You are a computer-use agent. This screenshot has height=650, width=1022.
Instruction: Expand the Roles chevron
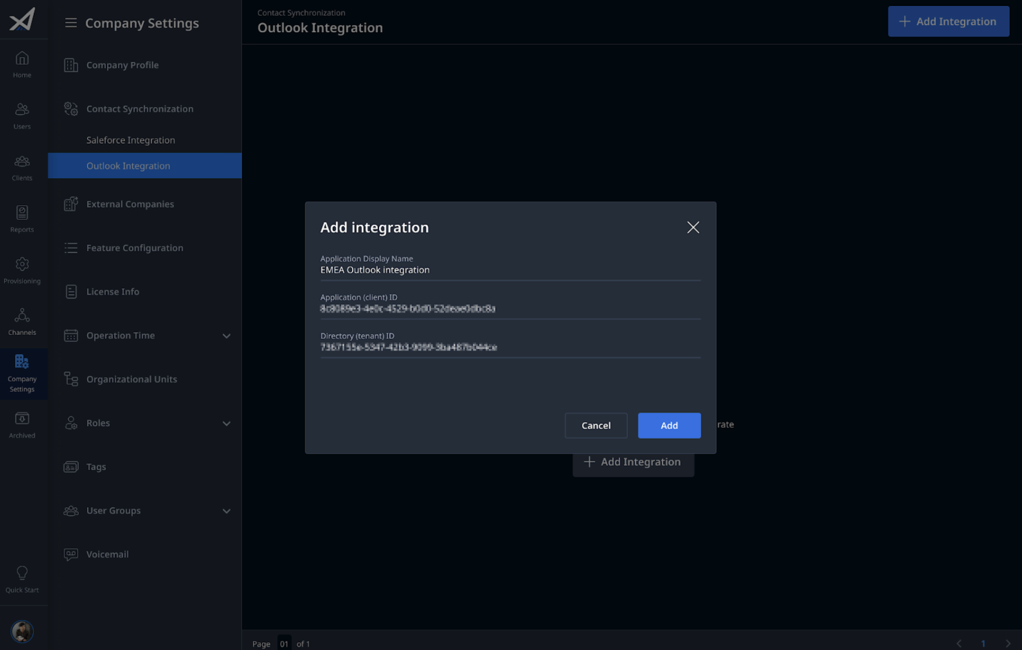pos(226,424)
